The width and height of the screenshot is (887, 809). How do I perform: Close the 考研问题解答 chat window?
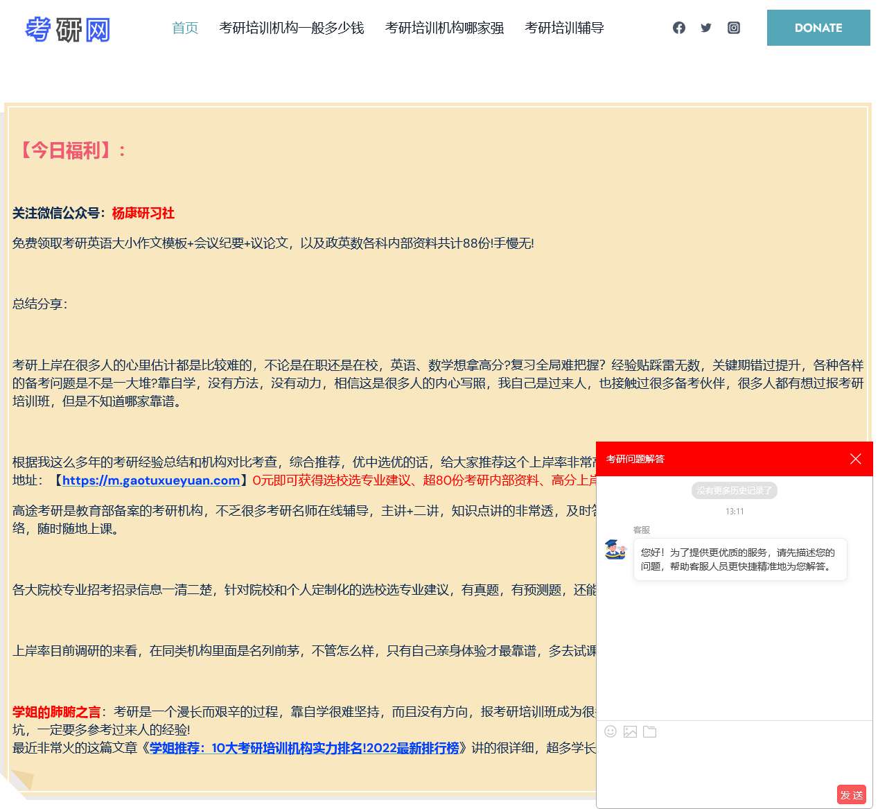click(x=855, y=459)
